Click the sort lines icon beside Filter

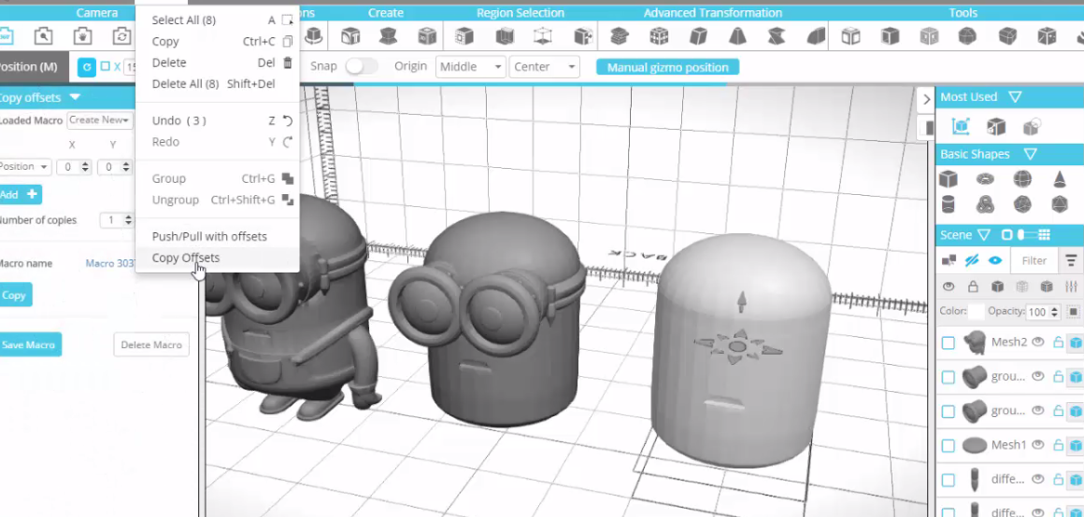[x=1071, y=260]
